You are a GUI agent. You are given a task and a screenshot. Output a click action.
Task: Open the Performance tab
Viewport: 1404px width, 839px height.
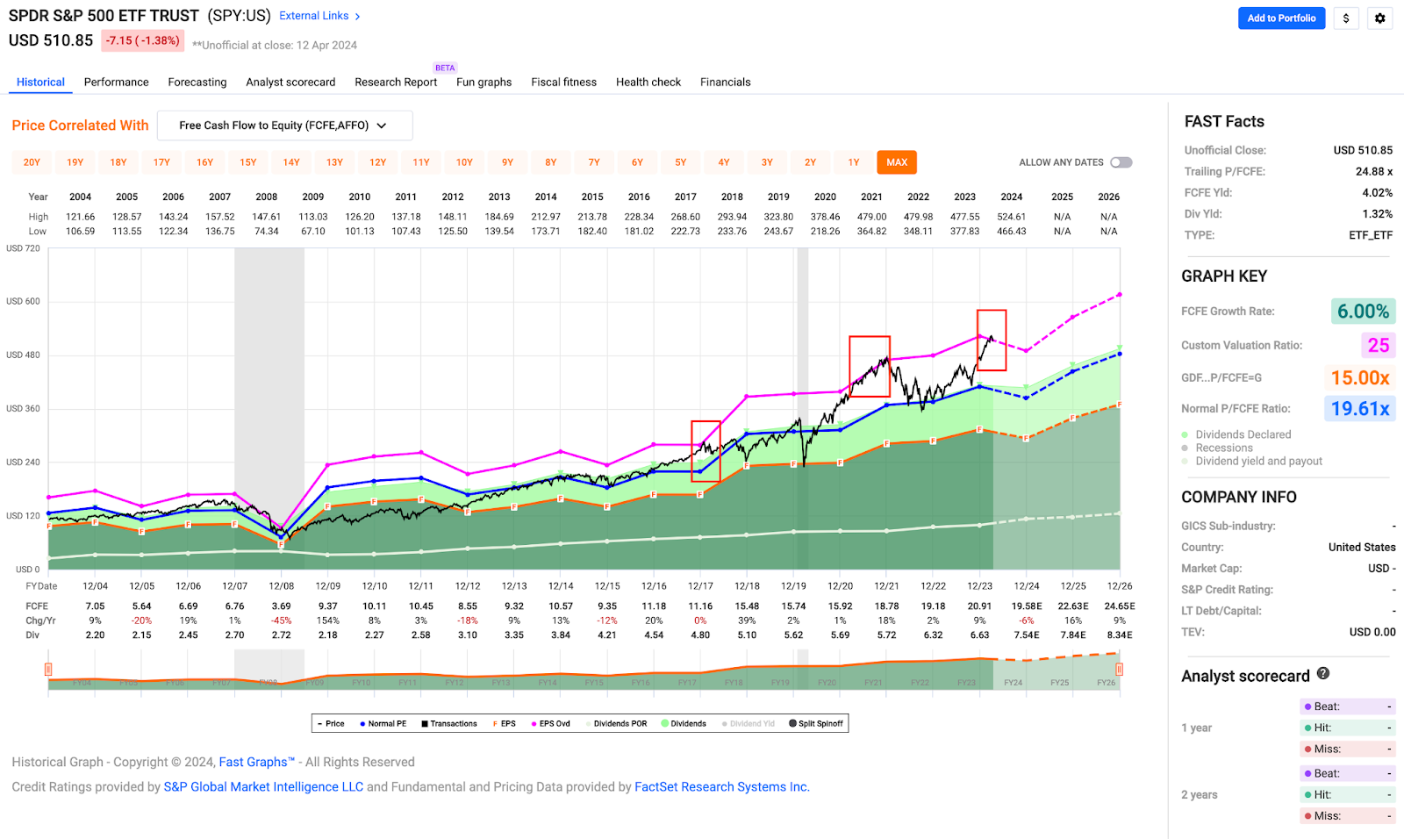pos(117,82)
